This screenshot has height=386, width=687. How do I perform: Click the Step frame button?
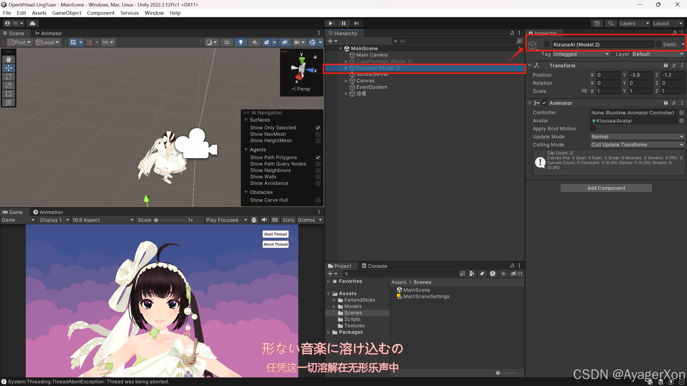pyautogui.click(x=356, y=23)
